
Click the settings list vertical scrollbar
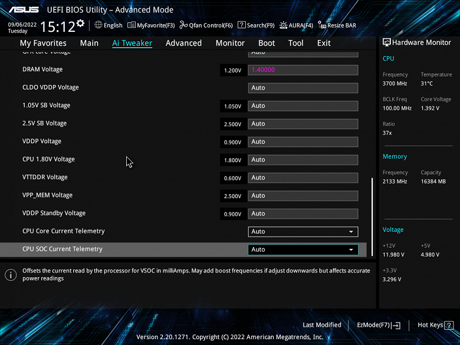tap(372, 216)
